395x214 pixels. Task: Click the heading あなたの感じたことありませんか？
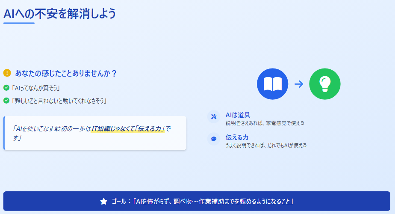[x=66, y=73]
